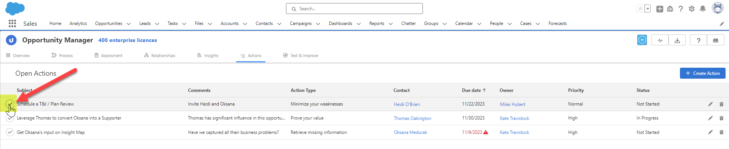Delete the Schedule a T&I action
Screen dimensions: 729x149
721,104
